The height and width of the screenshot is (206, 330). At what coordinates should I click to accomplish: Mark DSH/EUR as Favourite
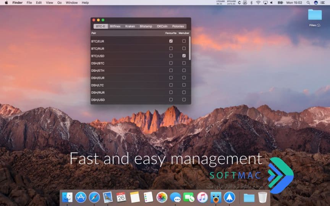(171, 77)
